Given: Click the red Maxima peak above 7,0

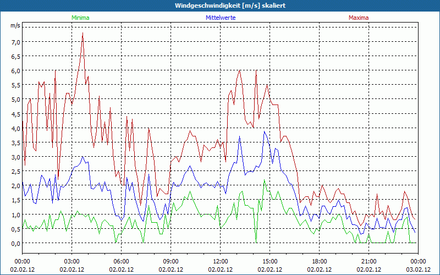Looking at the screenshot, I should click(x=82, y=33).
